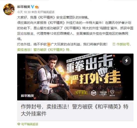Viewport: 137px width, 128px height.
Task: Click the lightning bolt icon on banner
Action: [x=127, y=61]
